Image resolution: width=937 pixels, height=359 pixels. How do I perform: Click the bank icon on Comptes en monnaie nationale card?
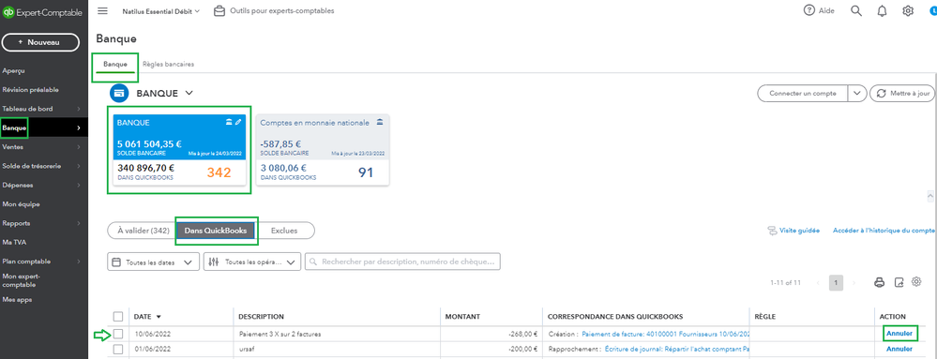pyautogui.click(x=380, y=123)
